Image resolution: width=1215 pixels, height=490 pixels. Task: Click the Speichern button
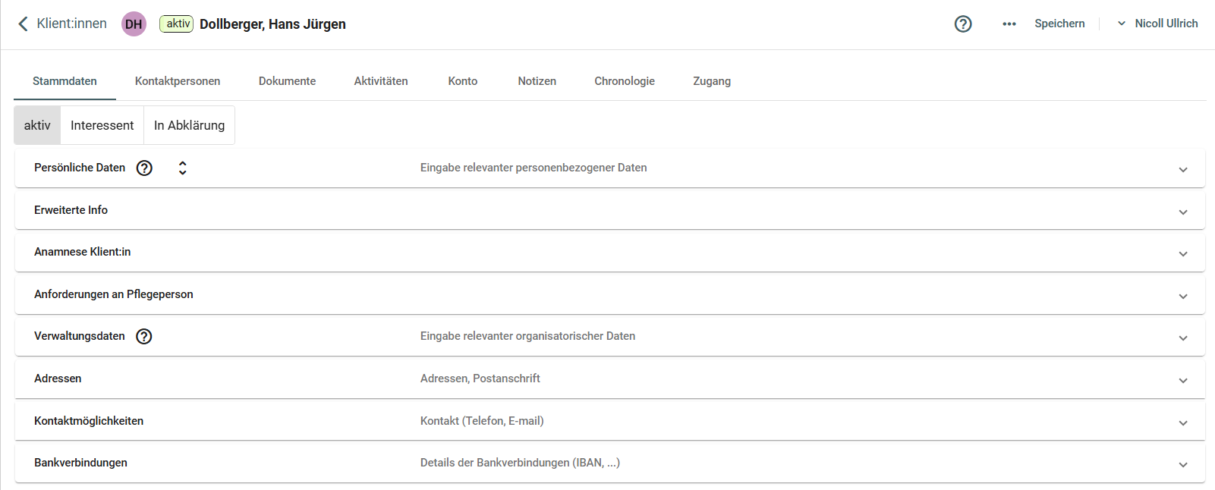pyautogui.click(x=1059, y=24)
